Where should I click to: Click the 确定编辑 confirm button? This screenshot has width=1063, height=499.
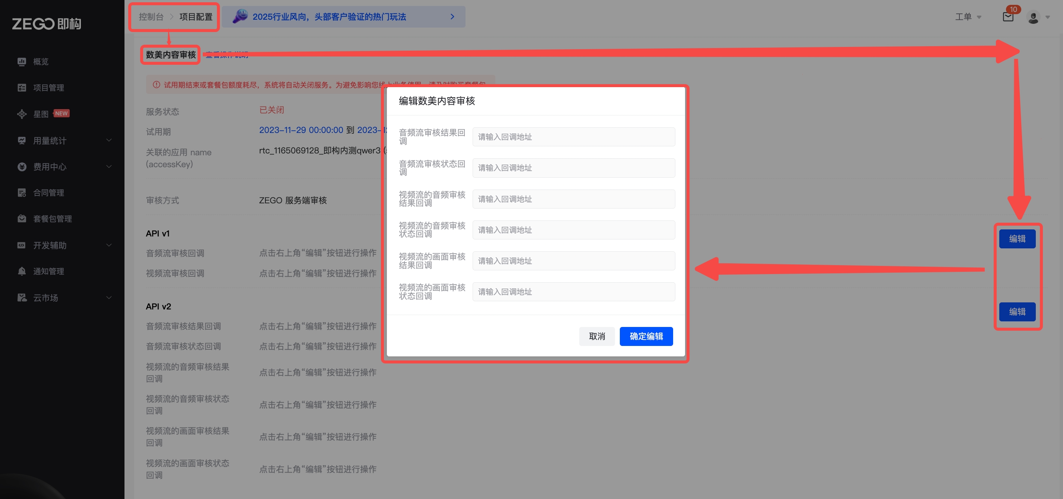click(x=646, y=336)
